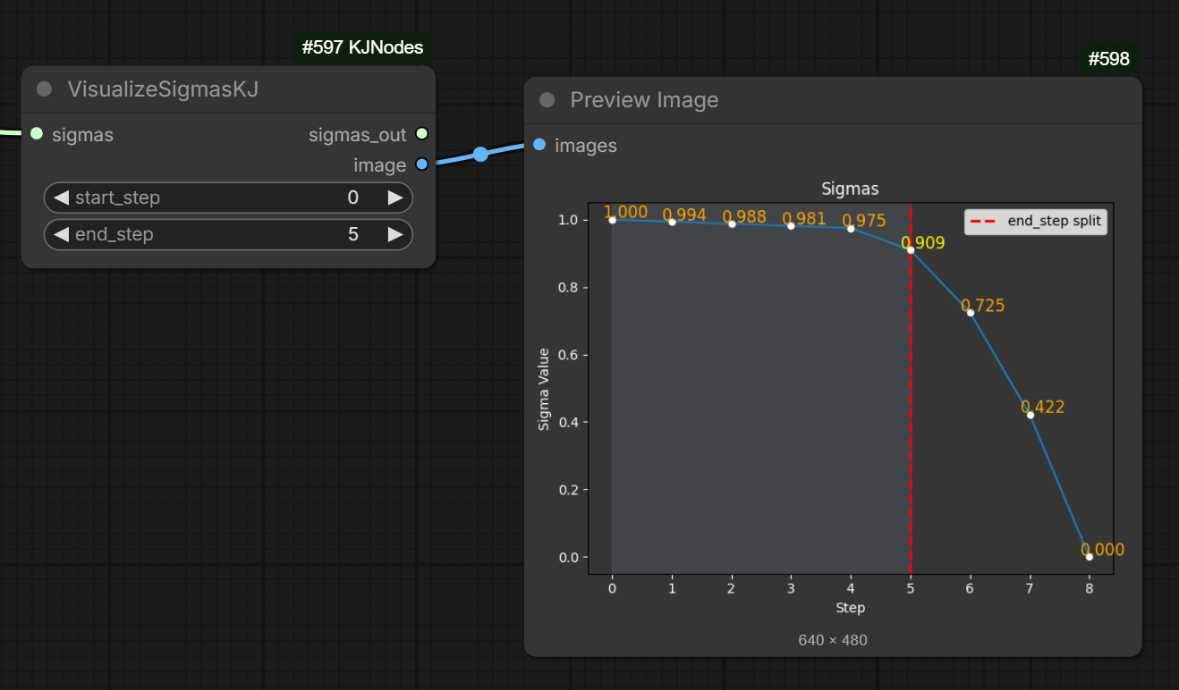Screen dimensions: 1179x690
Task: Click the 0.422 sigma label
Action: click(x=1043, y=408)
